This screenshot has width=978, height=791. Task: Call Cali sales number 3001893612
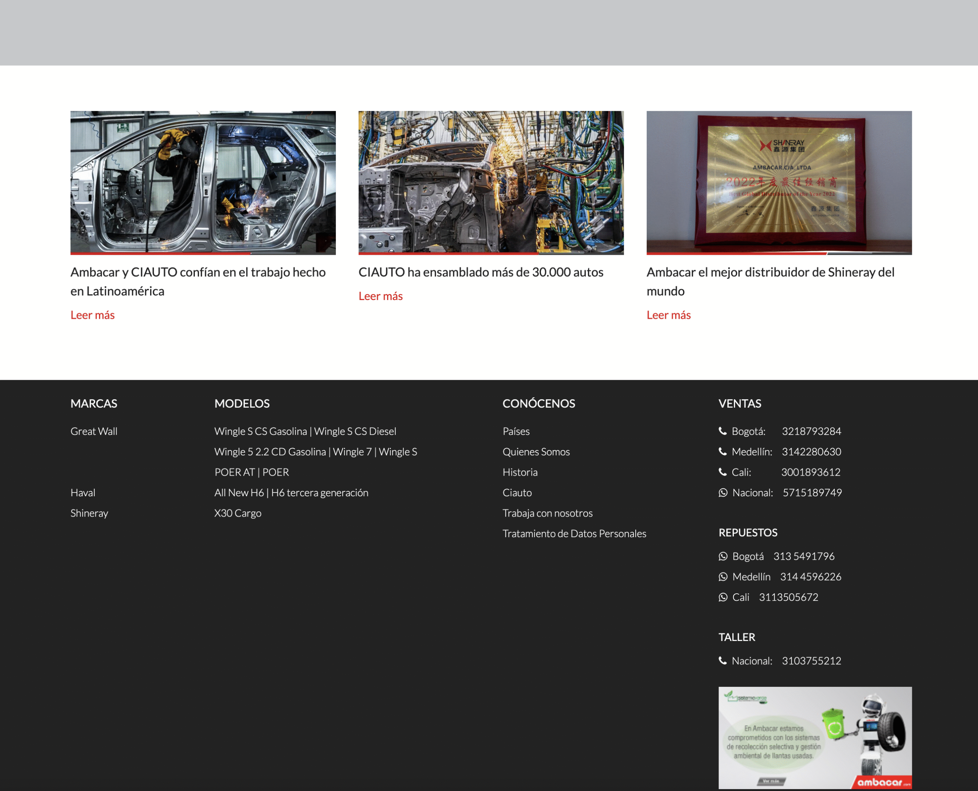pos(811,472)
